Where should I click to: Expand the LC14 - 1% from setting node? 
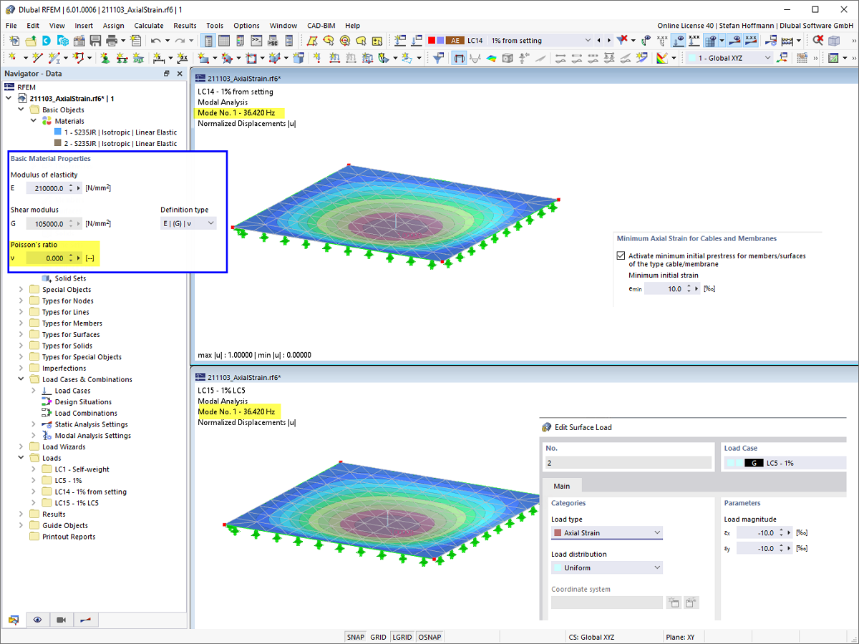tap(34, 492)
